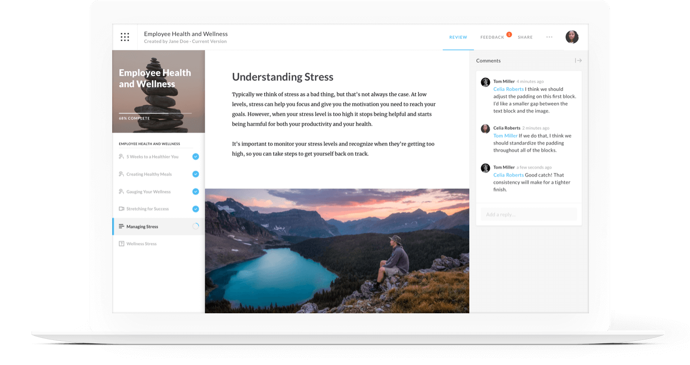The height and width of the screenshot is (365, 690).
Task: Toggle the 5 Weeks to a Healthier You checkmark
Action: click(196, 157)
